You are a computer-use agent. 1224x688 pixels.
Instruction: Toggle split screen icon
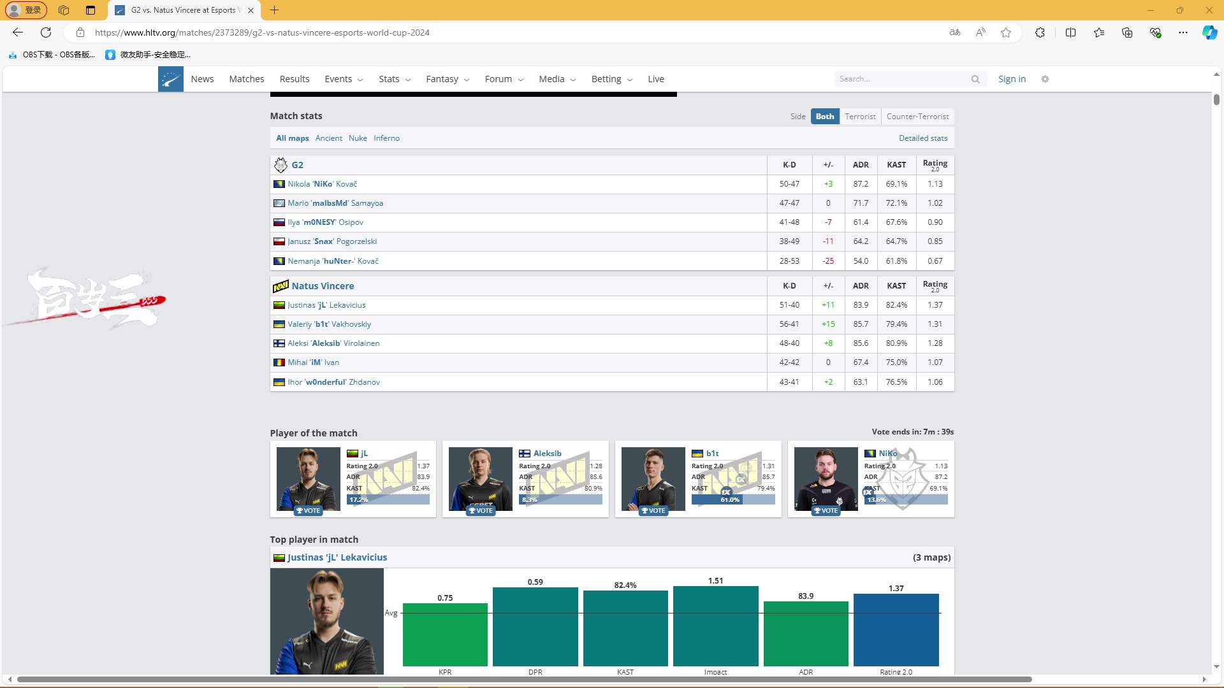tap(1070, 32)
